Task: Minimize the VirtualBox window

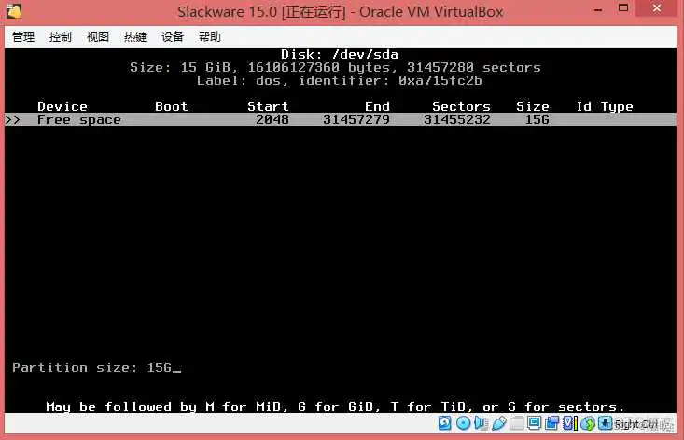Action: pyautogui.click(x=598, y=9)
